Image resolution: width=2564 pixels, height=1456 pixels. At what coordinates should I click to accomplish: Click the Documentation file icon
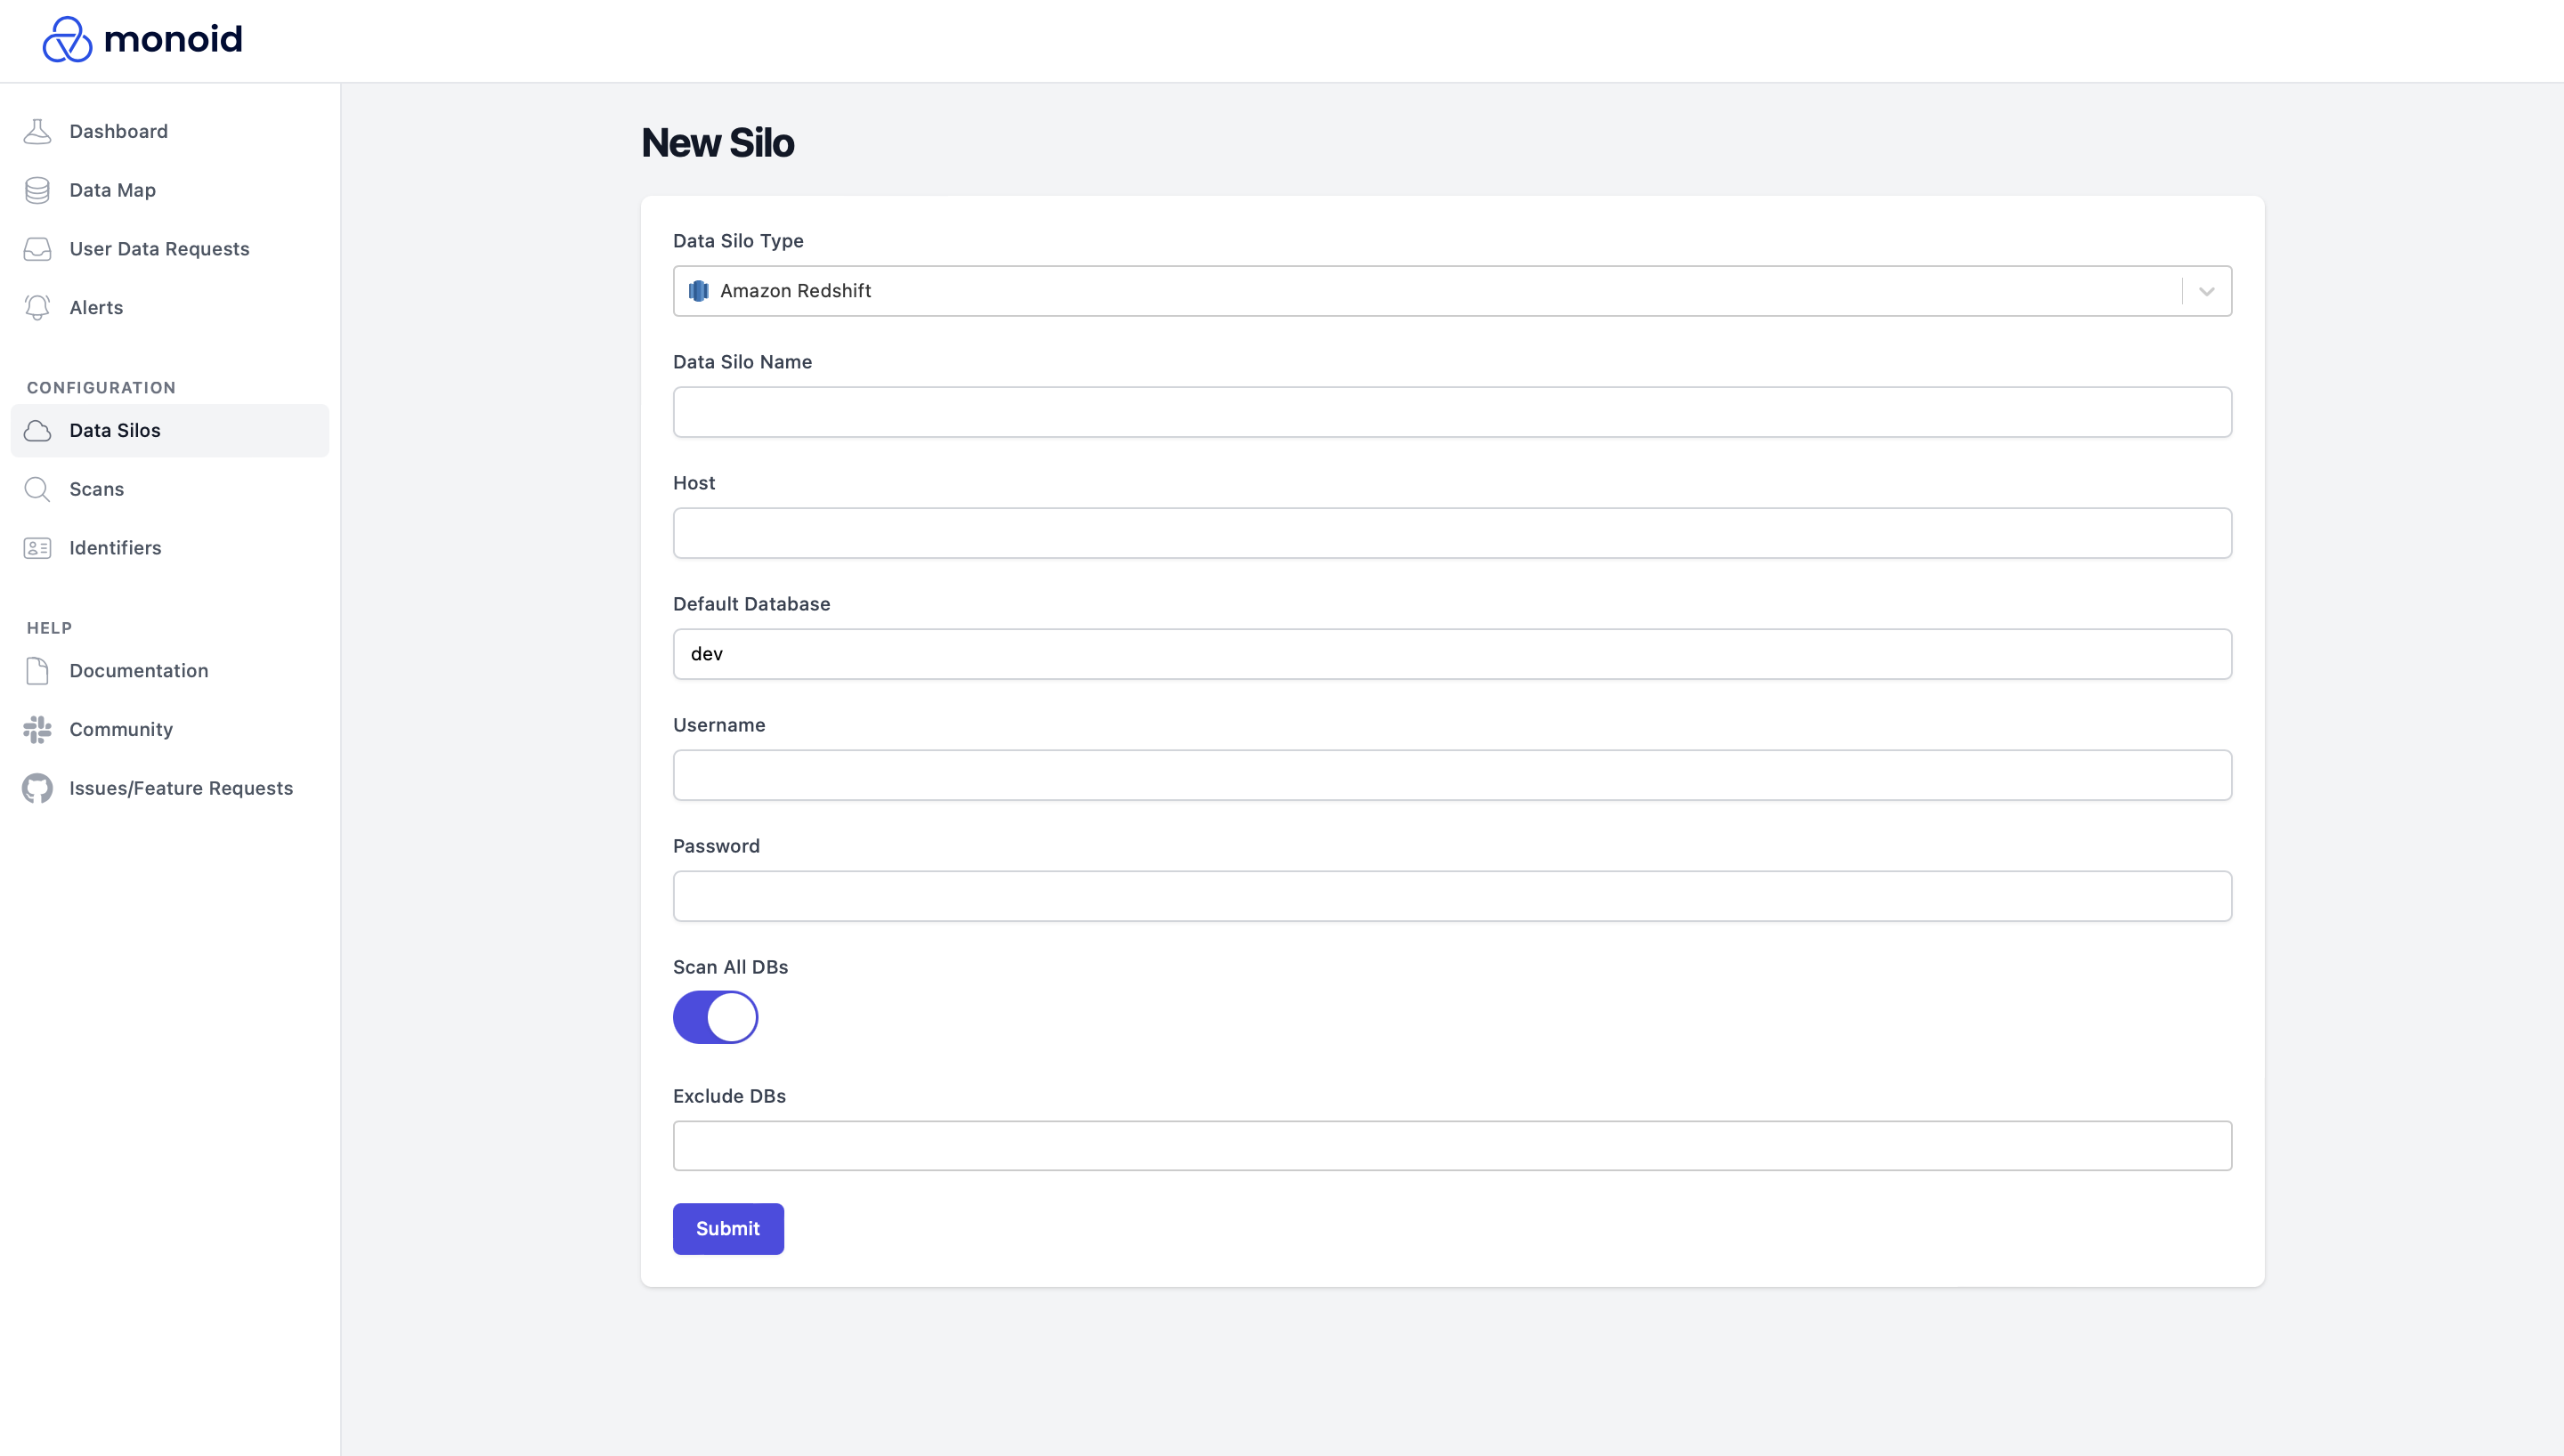click(x=36, y=671)
